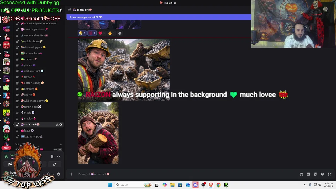The width and height of the screenshot is (336, 189).
Task: Switch to animals channel
Action: point(39,59)
